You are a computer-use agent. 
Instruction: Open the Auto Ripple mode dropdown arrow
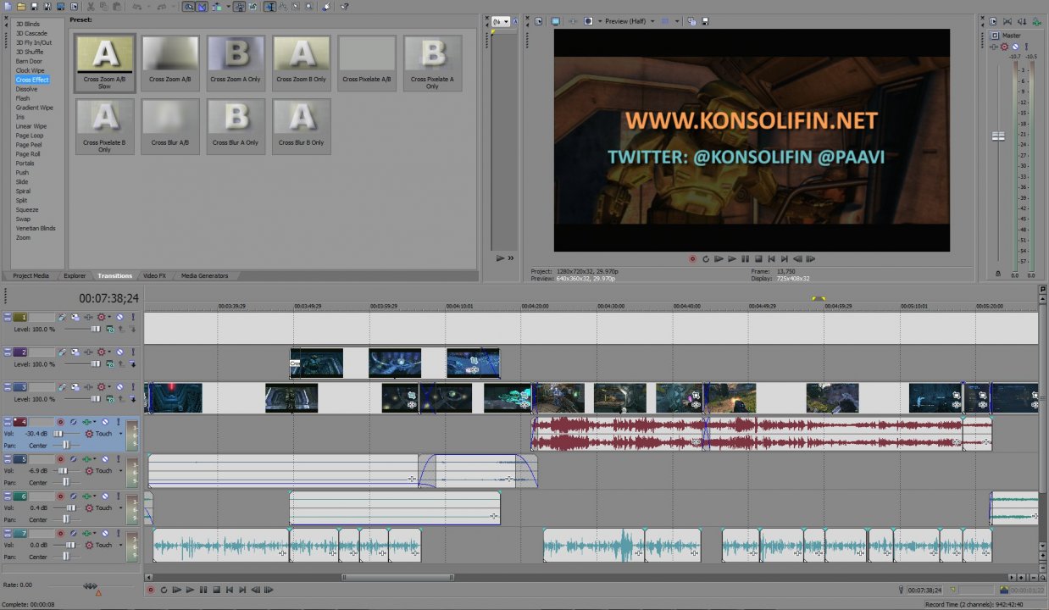tap(229, 7)
